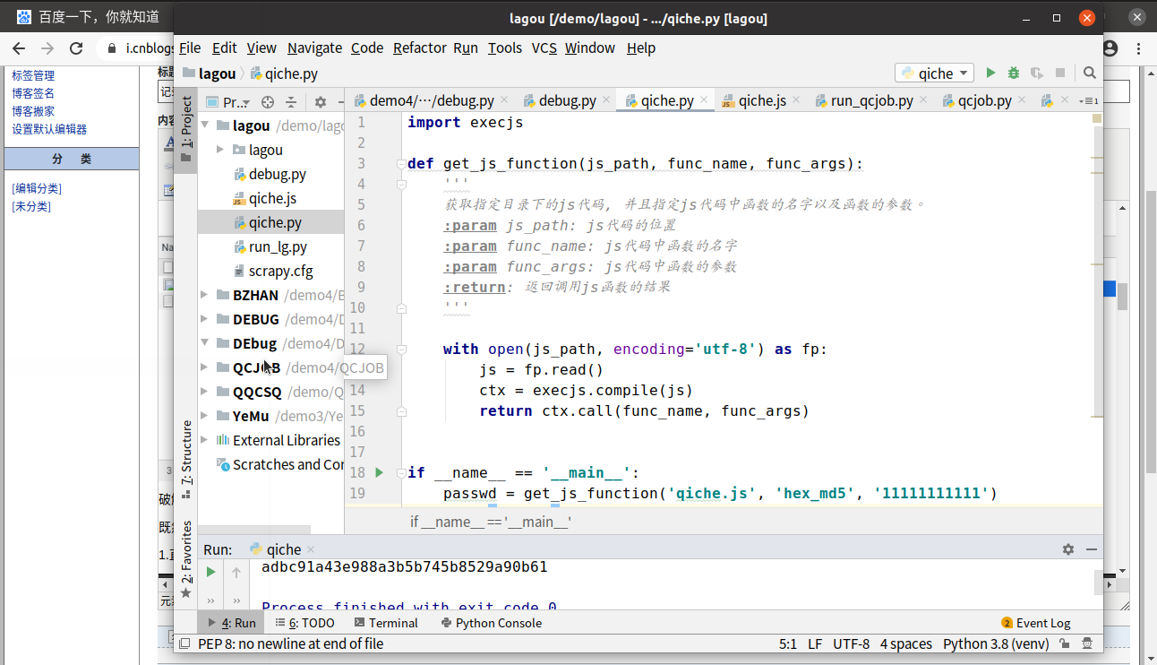Reload the page in the browser window
This screenshot has height=665, width=1157.
click(x=76, y=48)
